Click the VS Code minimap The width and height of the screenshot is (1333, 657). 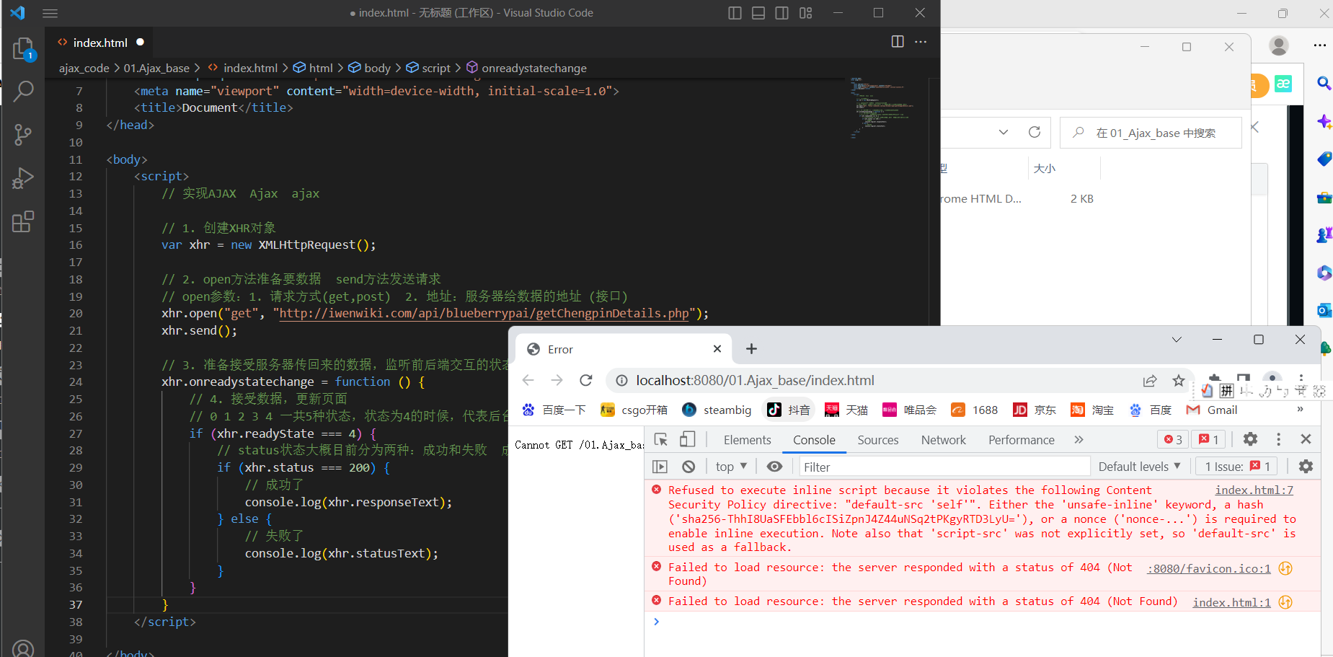click(884, 108)
